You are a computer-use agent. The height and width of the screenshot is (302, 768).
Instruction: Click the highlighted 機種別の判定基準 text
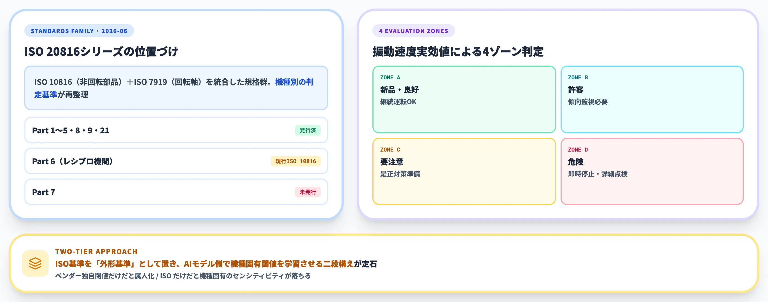174,88
